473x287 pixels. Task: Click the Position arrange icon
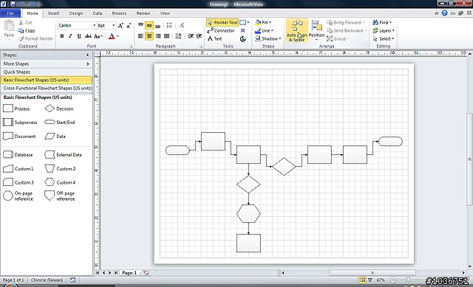pos(316,31)
